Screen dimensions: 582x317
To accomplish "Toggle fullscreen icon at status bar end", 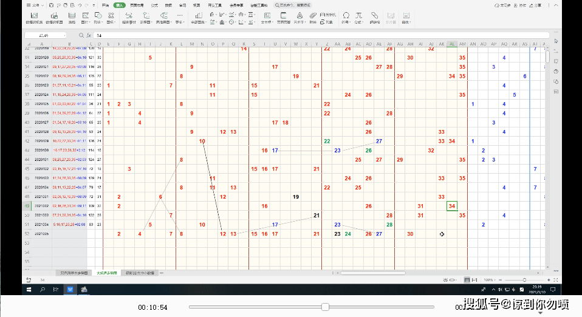I will pyautogui.click(x=556, y=280).
